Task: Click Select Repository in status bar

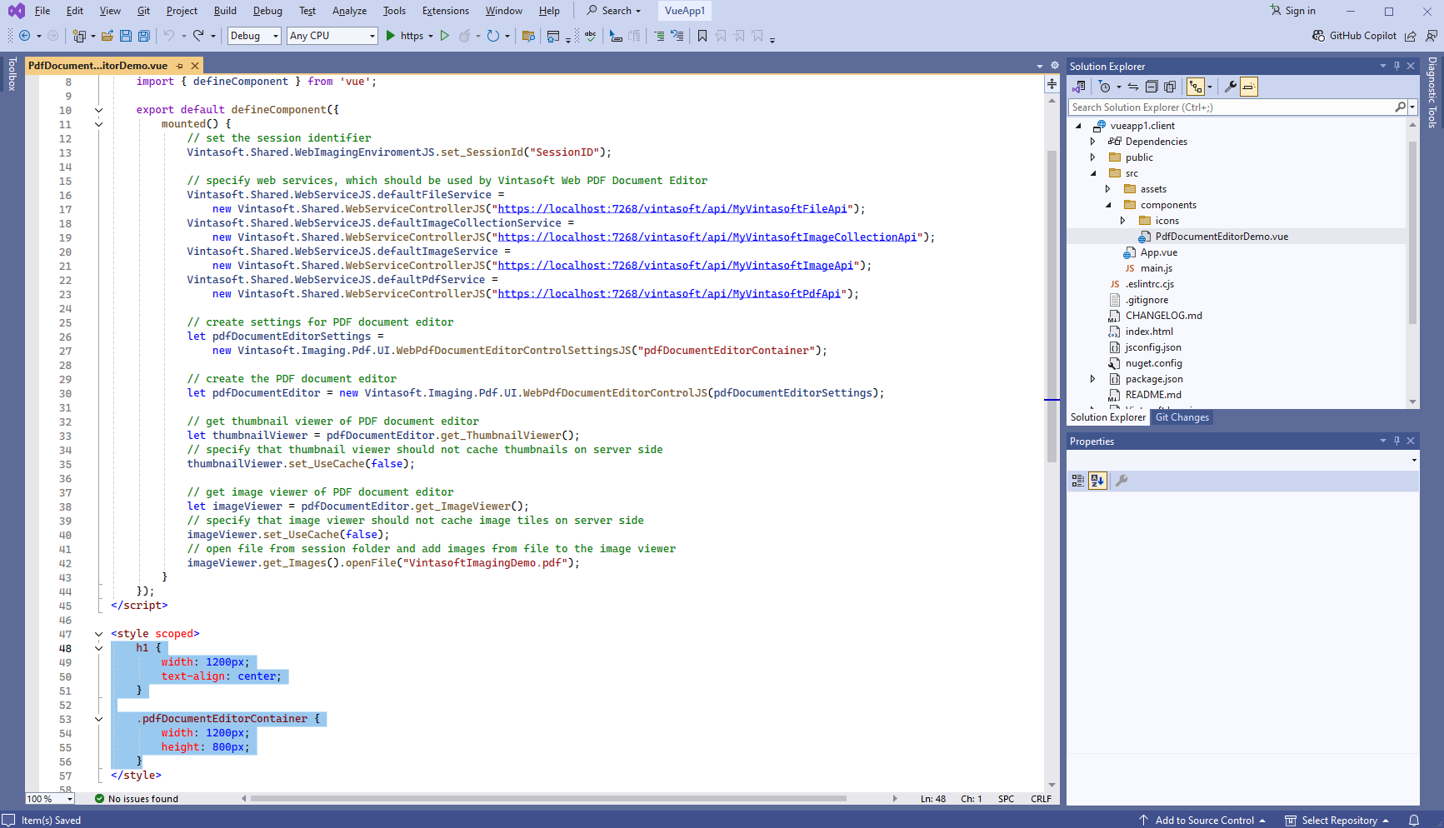Action: coord(1337,821)
